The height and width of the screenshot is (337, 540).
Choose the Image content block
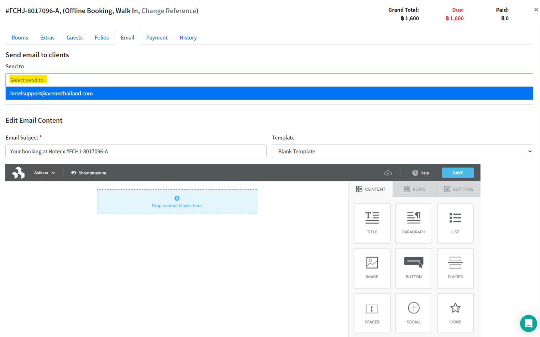coord(372,268)
